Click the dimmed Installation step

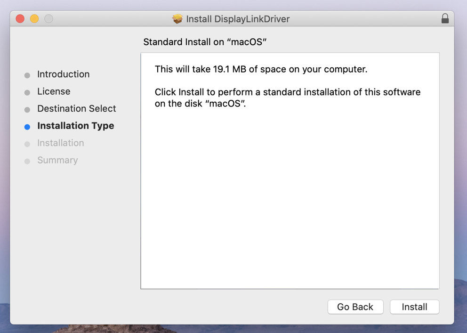(60, 143)
